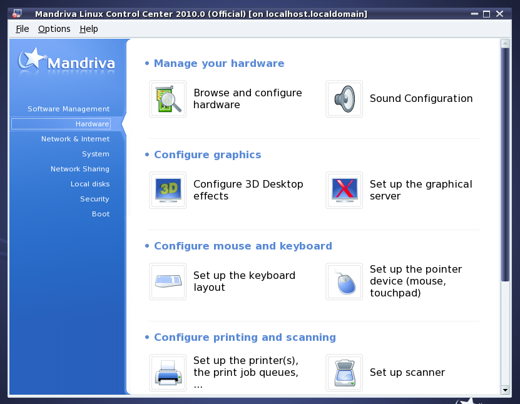520x404 pixels.
Task: Maximize the Control Center window
Action: (x=486, y=14)
